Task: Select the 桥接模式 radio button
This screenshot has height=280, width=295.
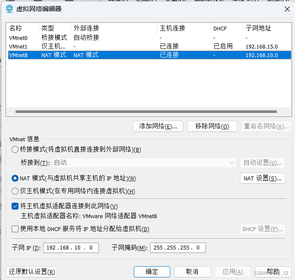Action: click(15, 149)
